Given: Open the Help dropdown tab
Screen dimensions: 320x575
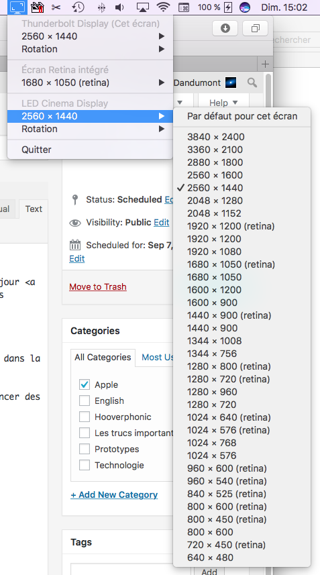Looking at the screenshot, I should (x=223, y=103).
